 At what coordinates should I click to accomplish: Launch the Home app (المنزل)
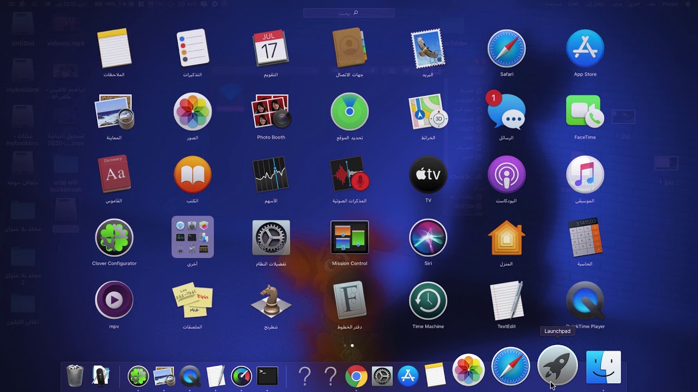(x=507, y=238)
